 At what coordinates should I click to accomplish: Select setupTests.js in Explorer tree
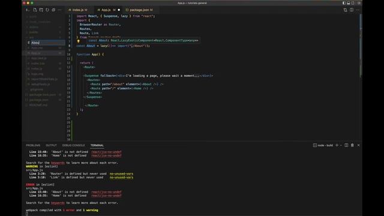(44, 84)
